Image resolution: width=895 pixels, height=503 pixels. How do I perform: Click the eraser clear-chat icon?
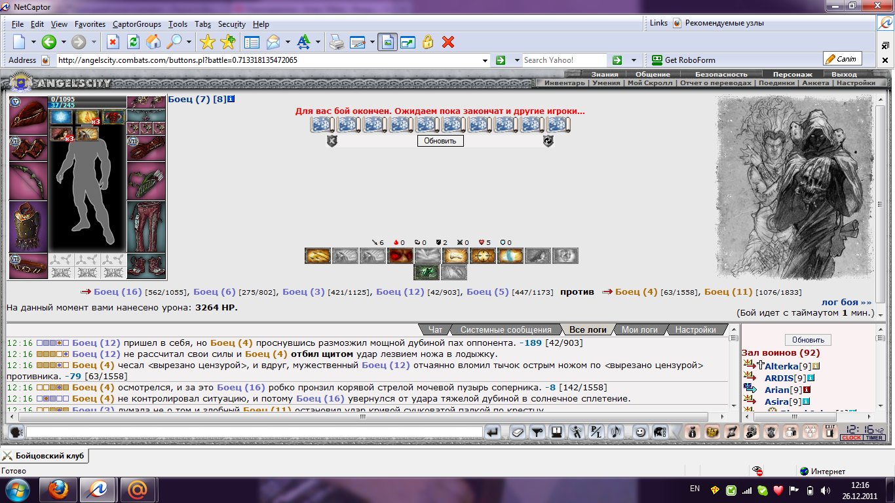pyautogui.click(x=518, y=432)
